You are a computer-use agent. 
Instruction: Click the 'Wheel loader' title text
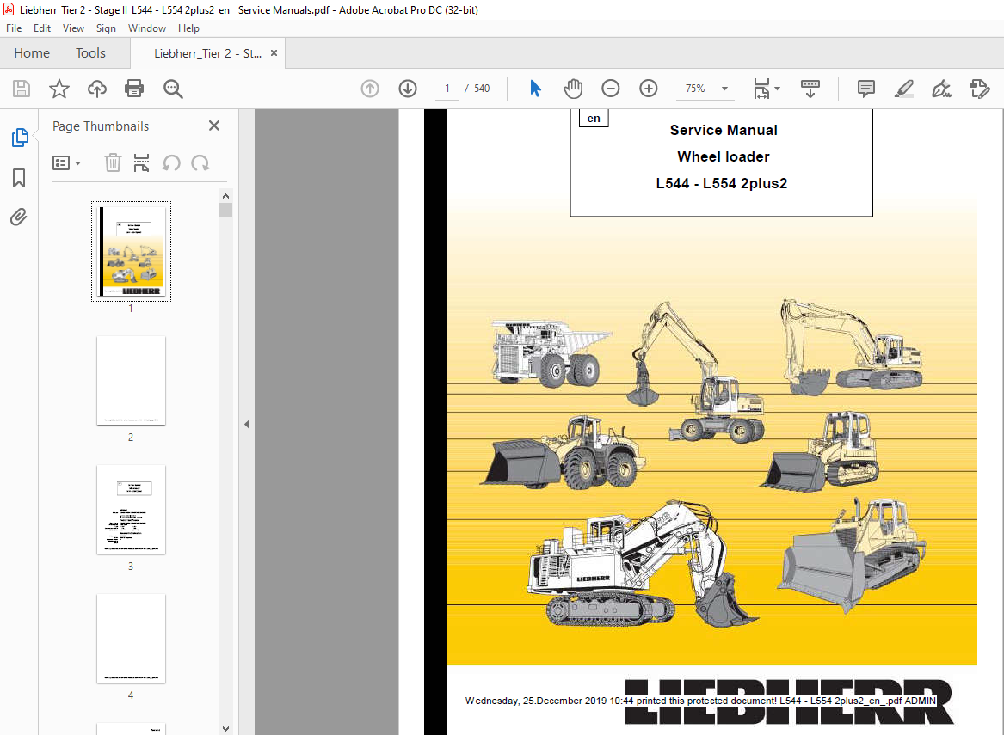point(724,156)
